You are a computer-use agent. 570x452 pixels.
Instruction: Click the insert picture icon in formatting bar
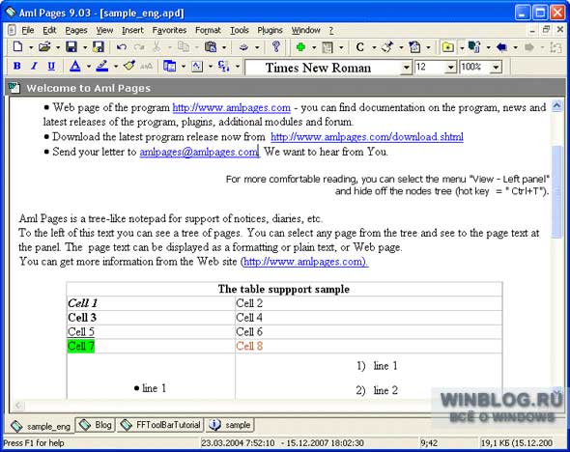pos(197,66)
